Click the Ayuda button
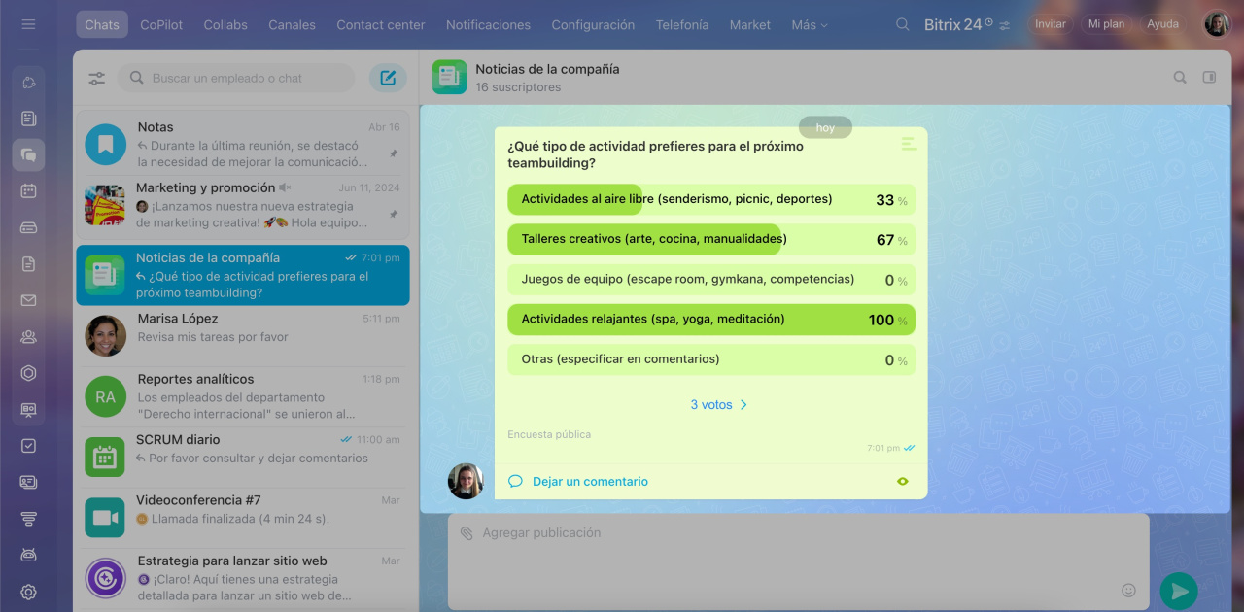Viewport: 1244px width, 612px height. [1162, 24]
